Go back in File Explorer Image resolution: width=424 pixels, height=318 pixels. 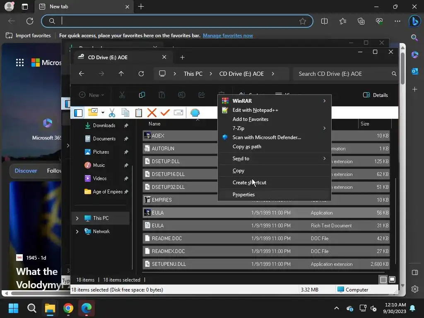click(x=82, y=74)
